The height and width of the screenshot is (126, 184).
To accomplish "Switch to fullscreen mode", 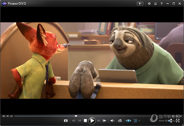I will click(x=178, y=121).
